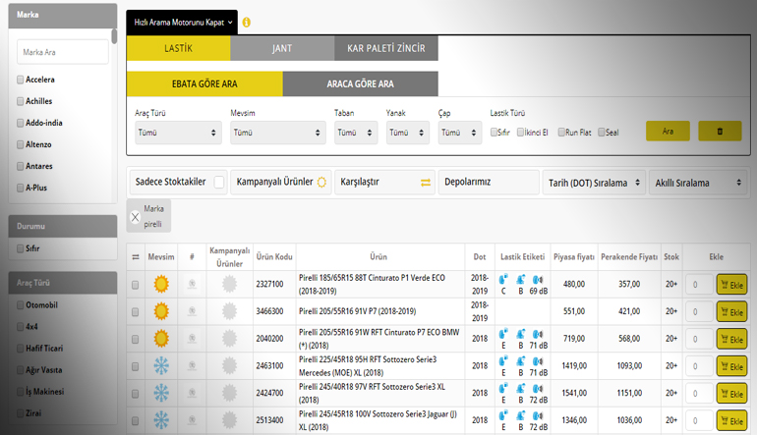This screenshot has width=757, height=435.
Task: Check the Otomobil vehicle type checkbox
Action: click(x=21, y=305)
